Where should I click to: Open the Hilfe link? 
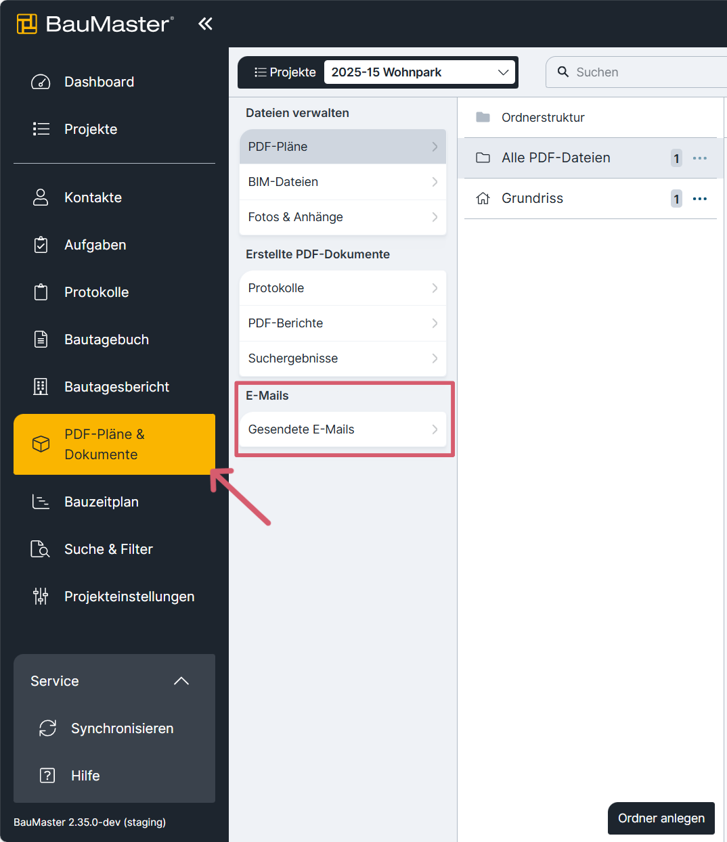(85, 776)
